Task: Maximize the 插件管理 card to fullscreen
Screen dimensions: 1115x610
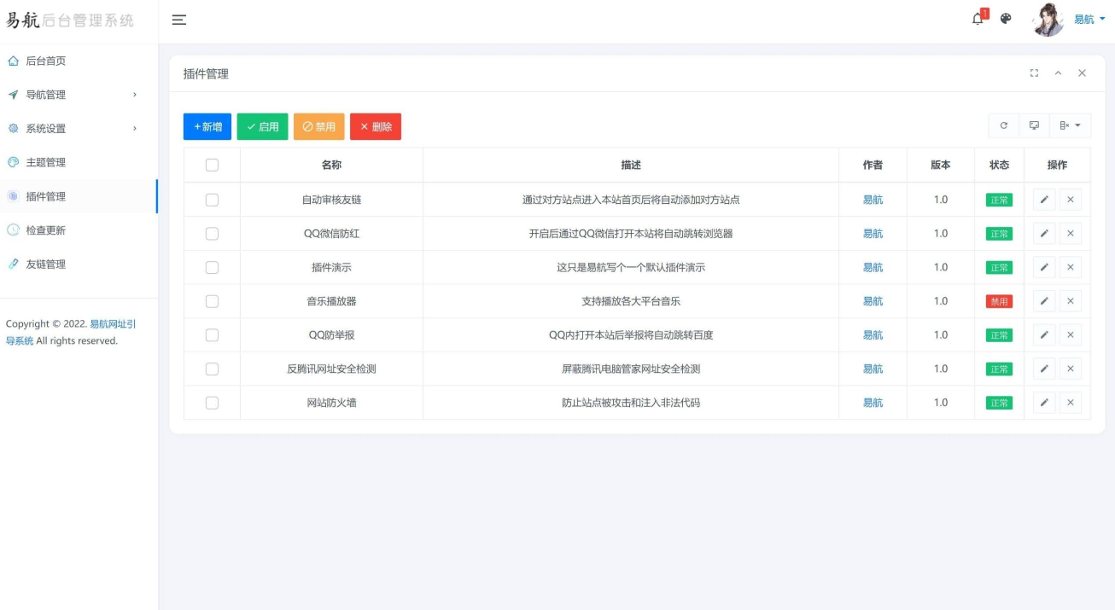Action: coord(1035,73)
